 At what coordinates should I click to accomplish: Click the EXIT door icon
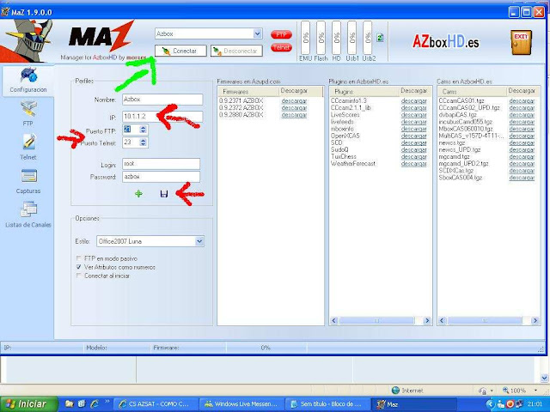pos(522,42)
